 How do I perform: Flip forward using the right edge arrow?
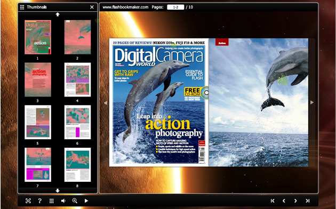point(312,102)
